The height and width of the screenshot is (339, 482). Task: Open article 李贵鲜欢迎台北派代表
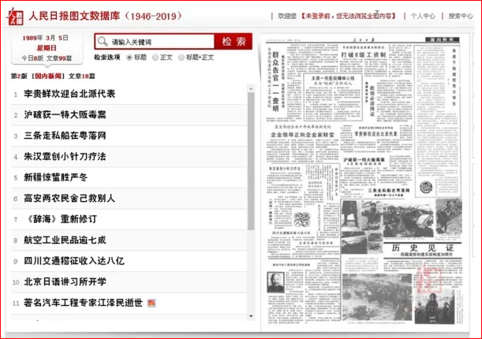click(x=69, y=94)
